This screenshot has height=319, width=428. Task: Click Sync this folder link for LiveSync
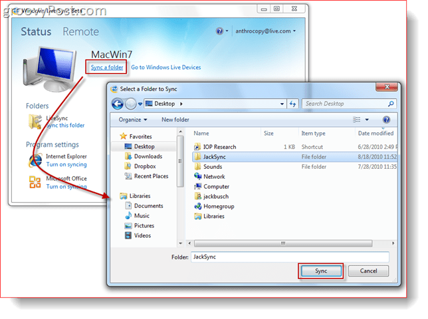(66, 125)
